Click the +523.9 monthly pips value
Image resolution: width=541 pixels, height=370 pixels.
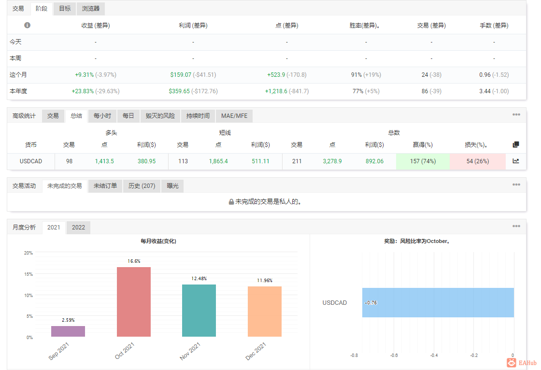coord(276,75)
